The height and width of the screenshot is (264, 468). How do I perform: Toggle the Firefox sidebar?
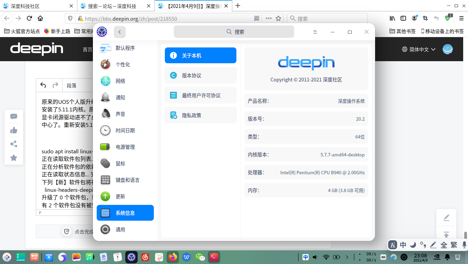pos(403,19)
